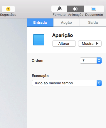106x128 pixels.
Task: Open the Documento inspector icon
Action: click(94, 9)
